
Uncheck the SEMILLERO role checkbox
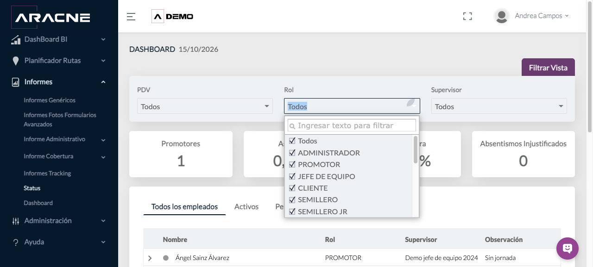[x=292, y=200]
